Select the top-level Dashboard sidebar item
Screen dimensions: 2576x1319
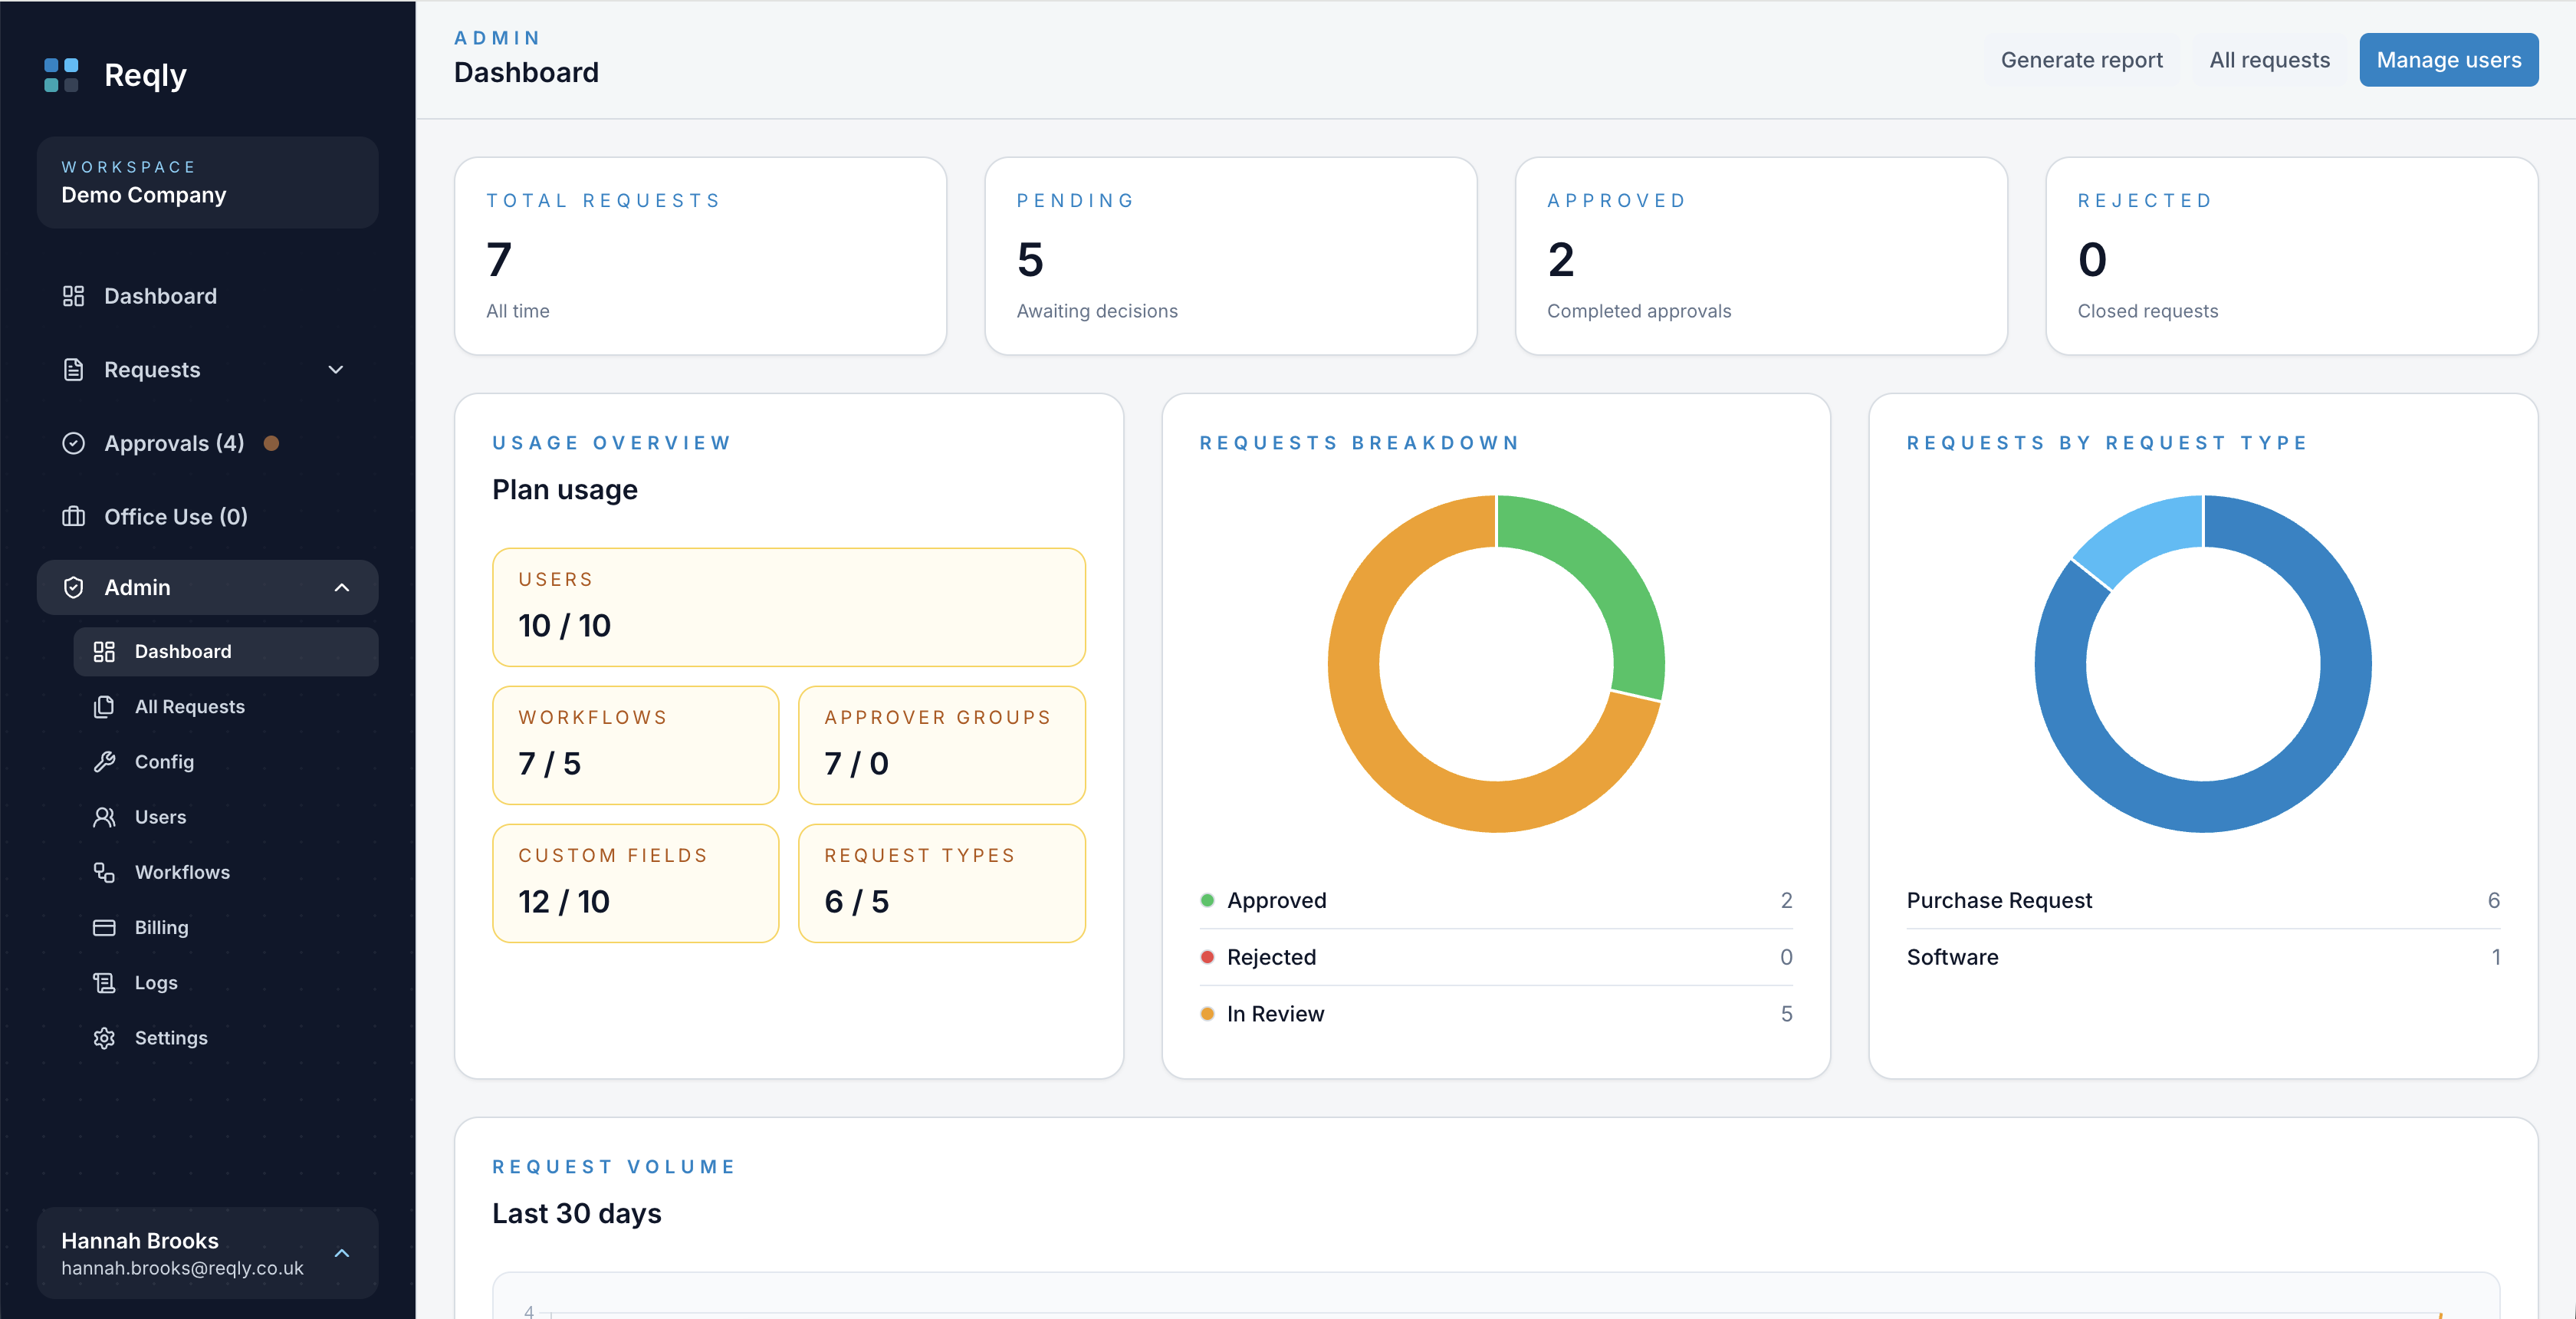[x=208, y=296]
